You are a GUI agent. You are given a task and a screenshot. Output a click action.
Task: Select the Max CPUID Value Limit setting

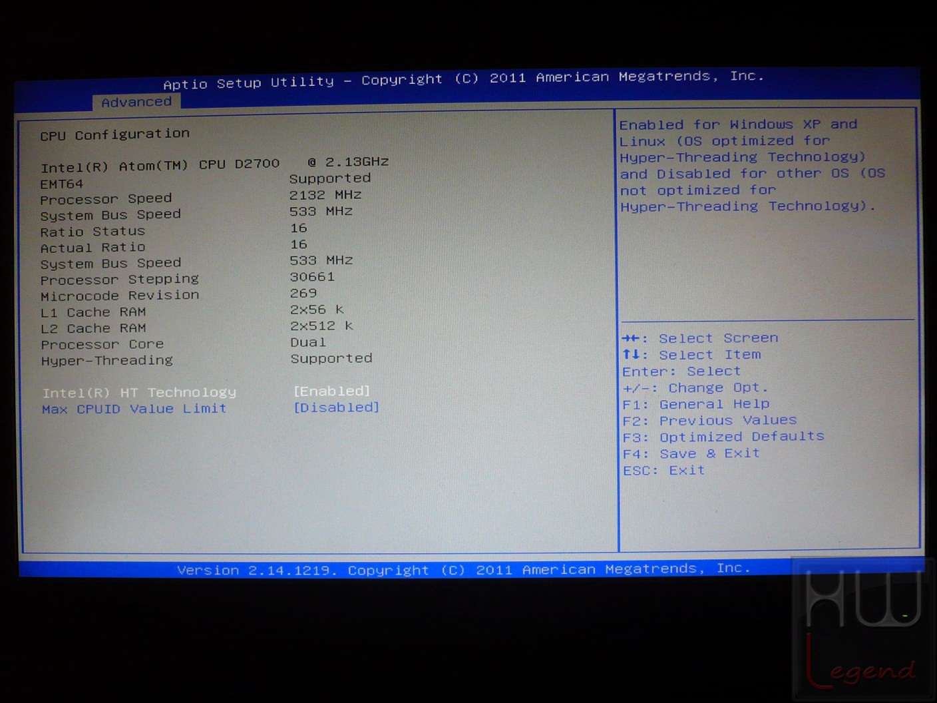134,409
